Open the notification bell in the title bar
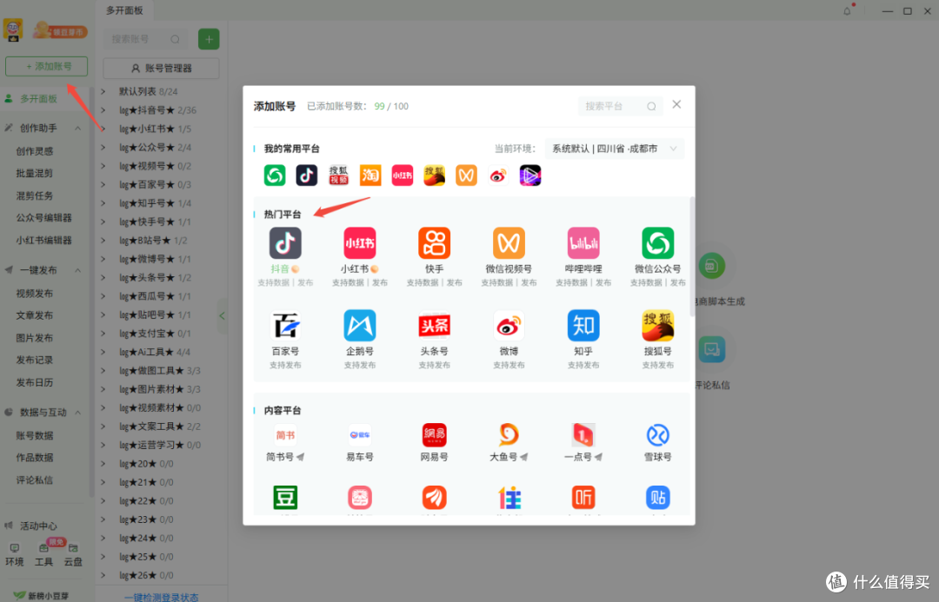Viewport: 939px width, 602px height. (847, 10)
